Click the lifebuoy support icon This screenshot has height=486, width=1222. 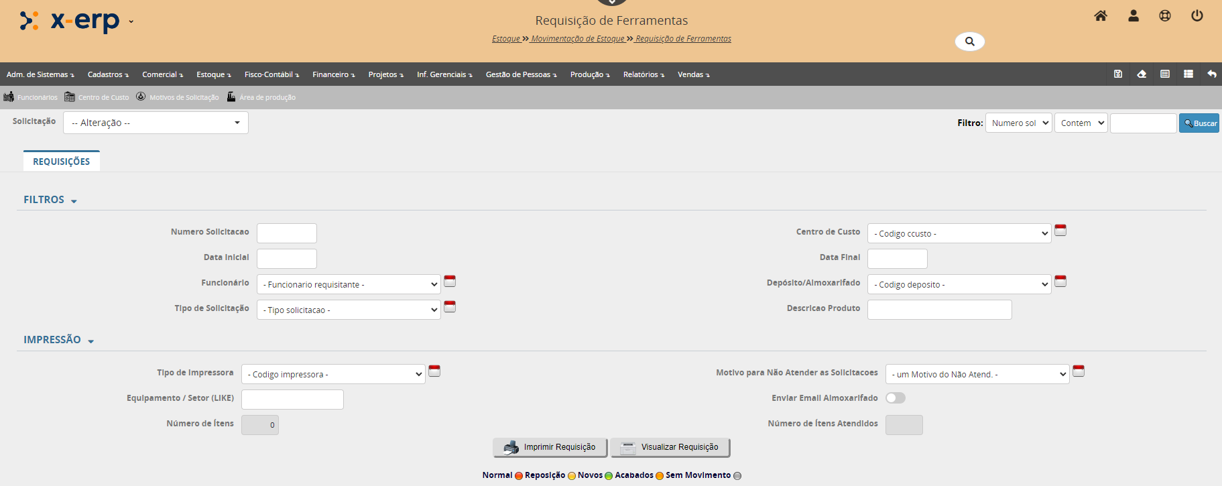coord(1165,16)
